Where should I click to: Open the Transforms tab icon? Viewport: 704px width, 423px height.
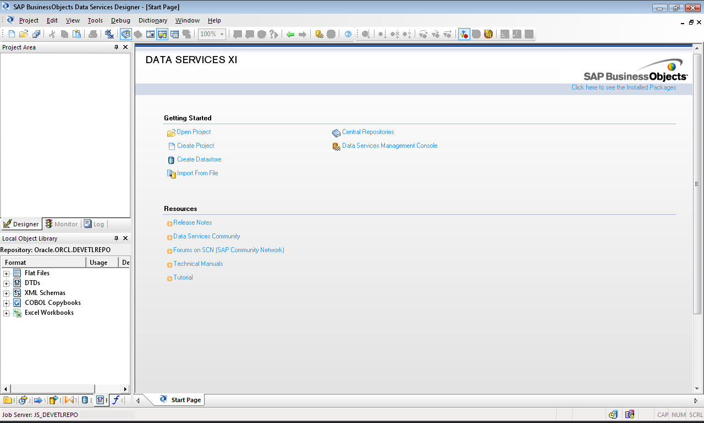[x=70, y=400]
